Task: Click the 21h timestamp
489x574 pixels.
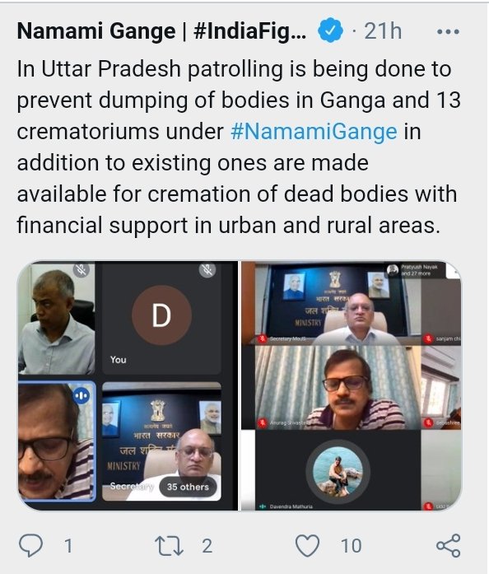Action: pos(383,30)
